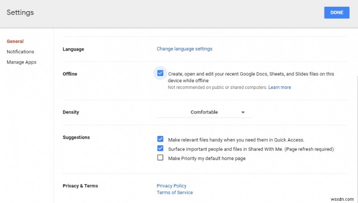Open the Change language settings link

point(184,49)
